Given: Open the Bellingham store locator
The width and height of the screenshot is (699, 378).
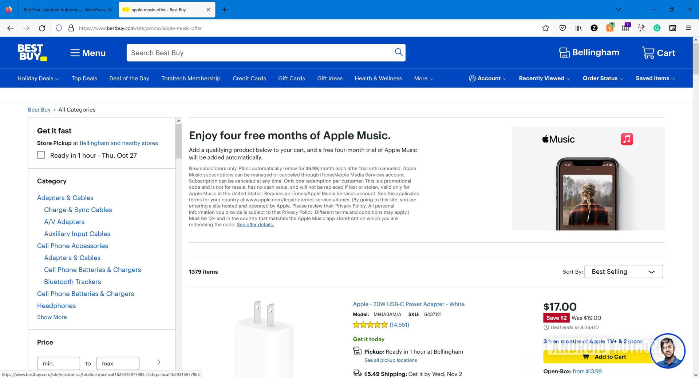Looking at the screenshot, I should (589, 53).
